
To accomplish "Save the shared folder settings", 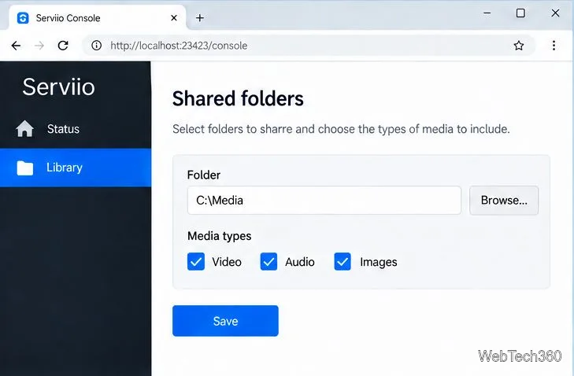I will click(x=225, y=321).
